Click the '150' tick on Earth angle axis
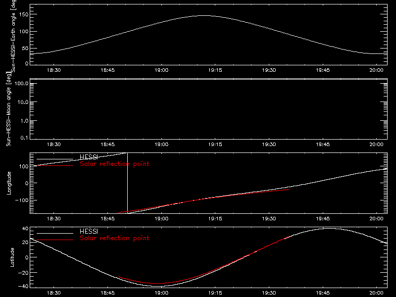Viewport: 396px width, 297px height. coord(24,14)
